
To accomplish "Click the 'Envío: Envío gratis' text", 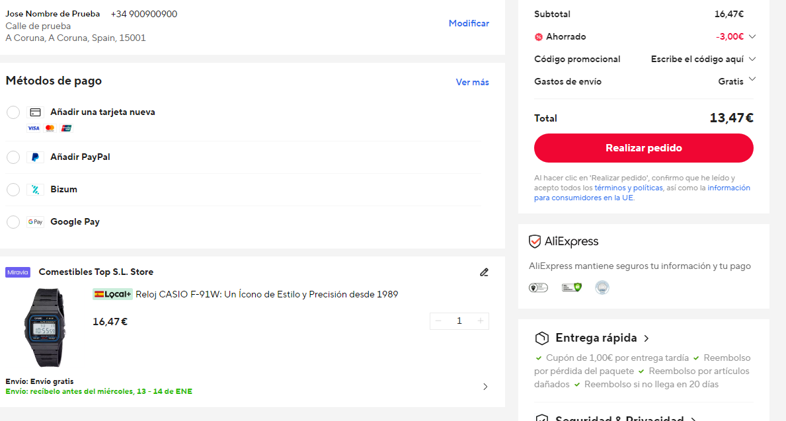I will coord(40,381).
